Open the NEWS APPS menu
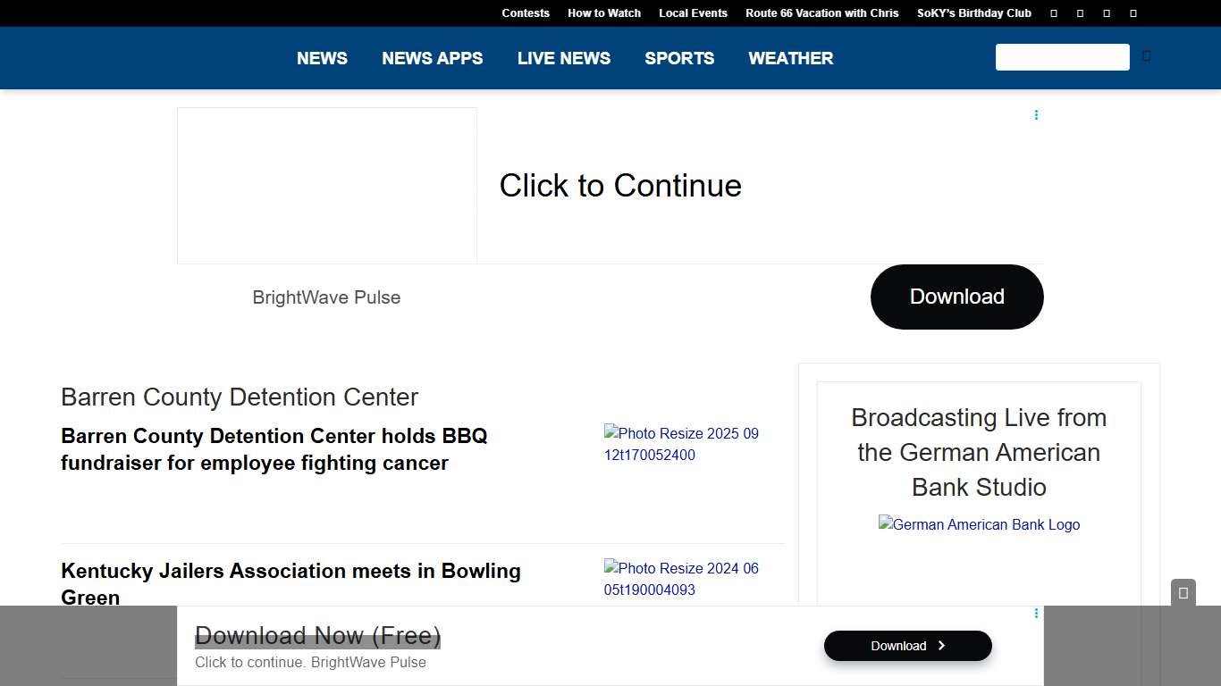This screenshot has width=1221, height=686. pos(432,58)
